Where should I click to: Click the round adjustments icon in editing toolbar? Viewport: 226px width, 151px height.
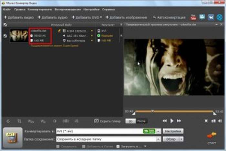tap(55, 121)
